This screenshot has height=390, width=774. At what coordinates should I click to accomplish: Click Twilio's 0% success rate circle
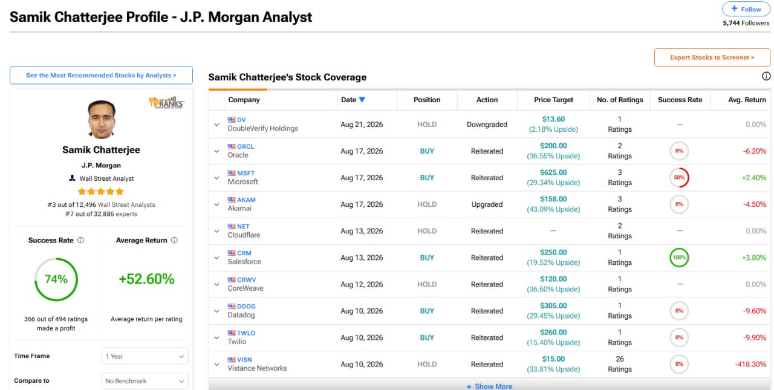coord(679,337)
